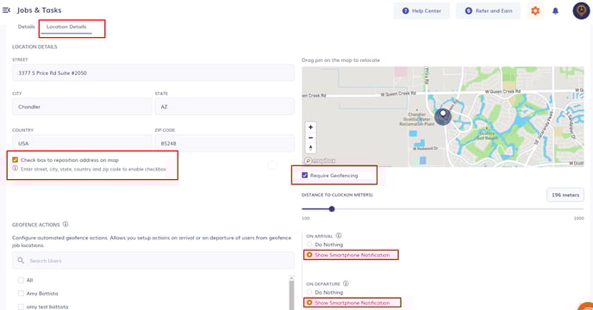Open the notifications bell
This screenshot has height=310, width=593.
(555, 11)
